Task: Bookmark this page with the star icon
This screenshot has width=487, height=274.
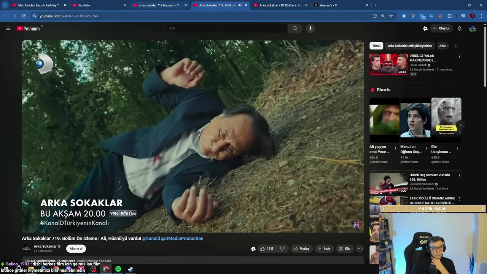Action: [x=391, y=16]
